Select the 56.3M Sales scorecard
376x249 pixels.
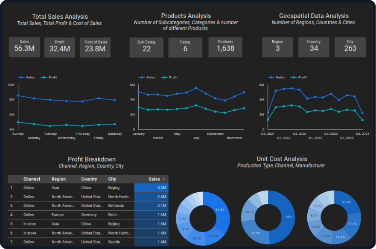click(24, 47)
